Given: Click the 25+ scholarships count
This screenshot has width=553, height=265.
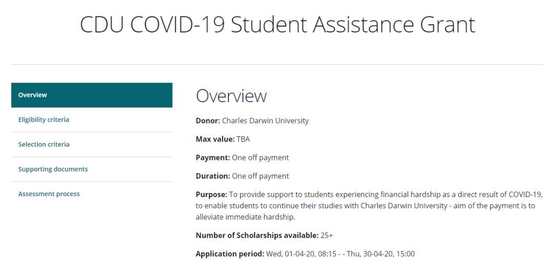Looking at the screenshot, I should (x=327, y=235).
